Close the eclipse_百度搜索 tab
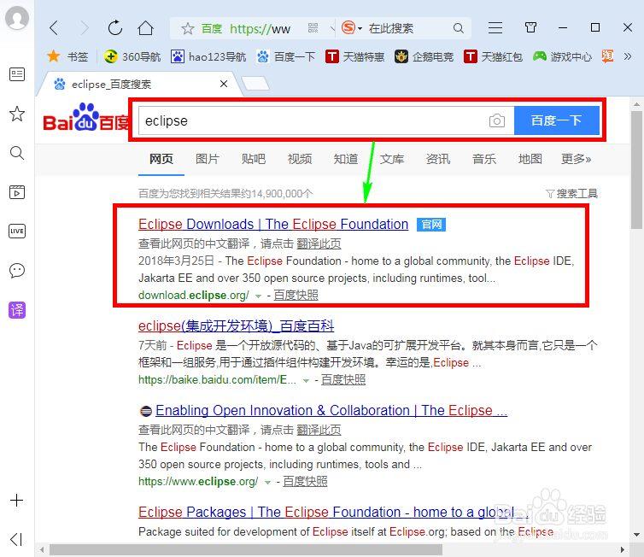The height and width of the screenshot is (557, 644). [224, 84]
